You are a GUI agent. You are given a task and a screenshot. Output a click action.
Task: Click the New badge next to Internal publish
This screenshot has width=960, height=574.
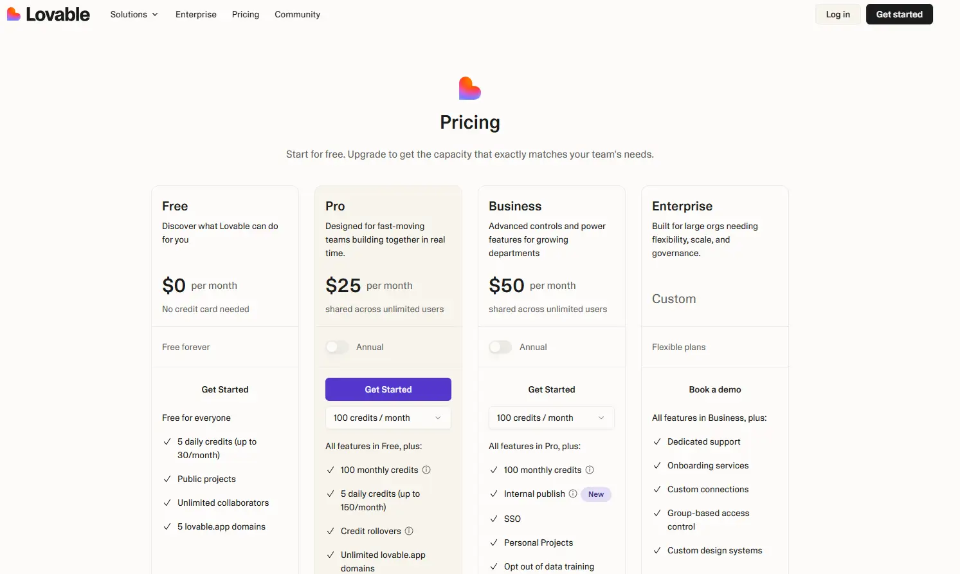point(596,494)
